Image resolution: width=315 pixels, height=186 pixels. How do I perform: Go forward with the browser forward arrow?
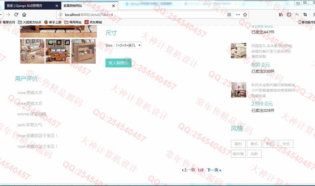[x=8, y=15]
